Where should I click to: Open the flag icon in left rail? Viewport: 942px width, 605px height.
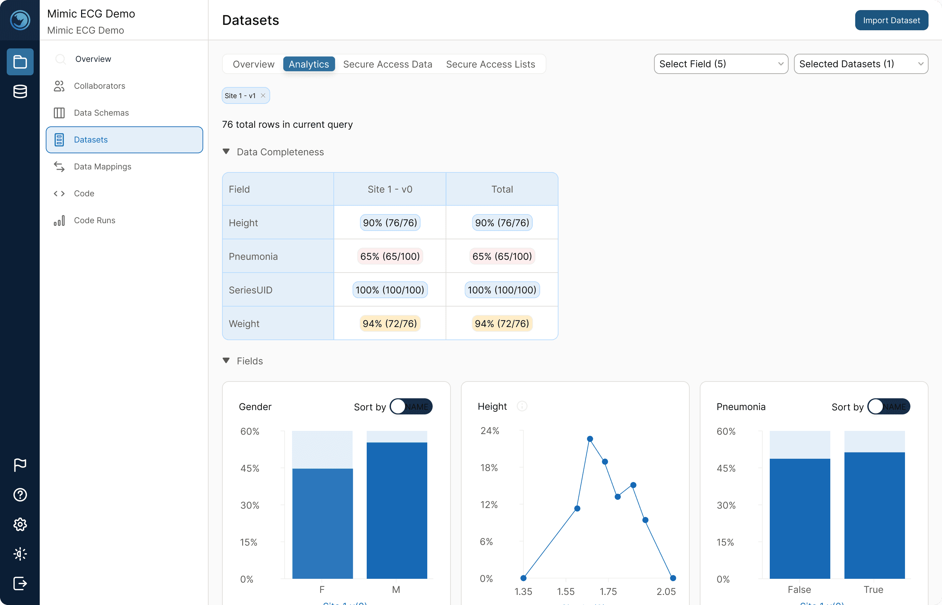20,465
